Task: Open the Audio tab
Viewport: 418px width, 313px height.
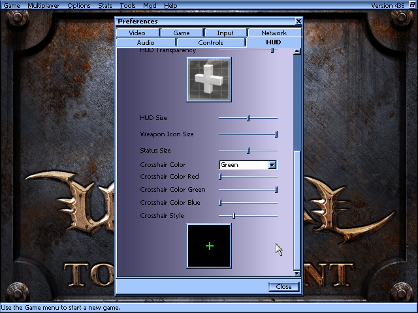Action: [x=146, y=42]
